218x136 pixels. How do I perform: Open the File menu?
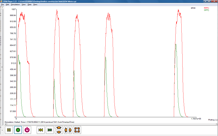pyautogui.click(x=2, y=5)
